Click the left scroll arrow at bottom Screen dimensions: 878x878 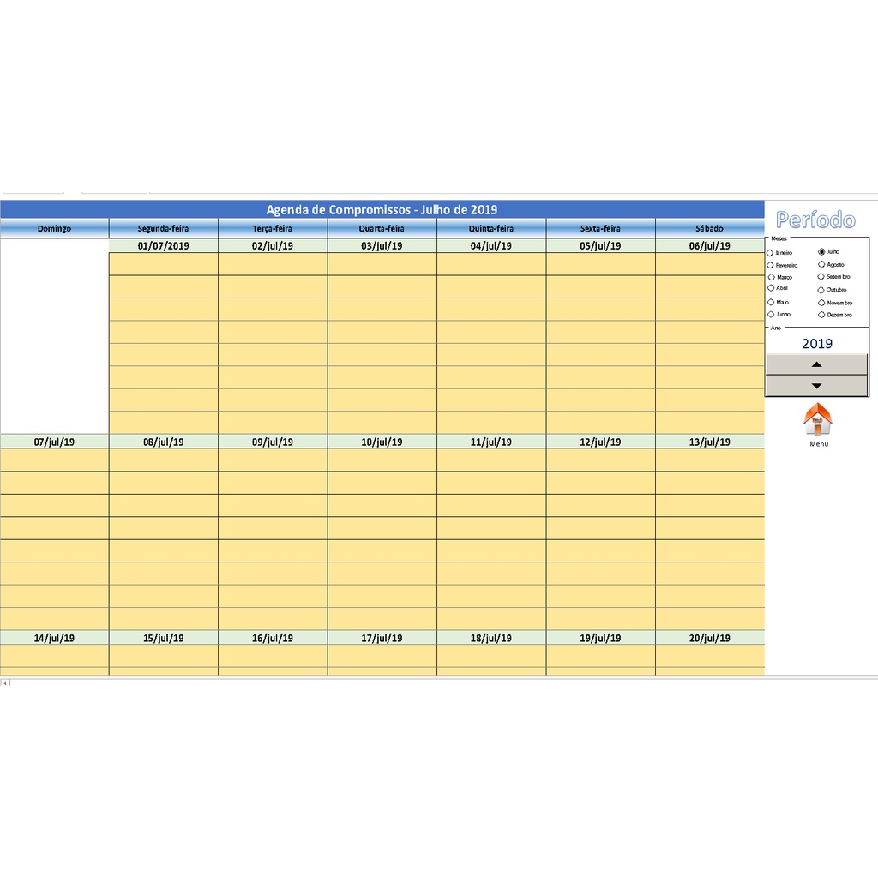(x=6, y=681)
